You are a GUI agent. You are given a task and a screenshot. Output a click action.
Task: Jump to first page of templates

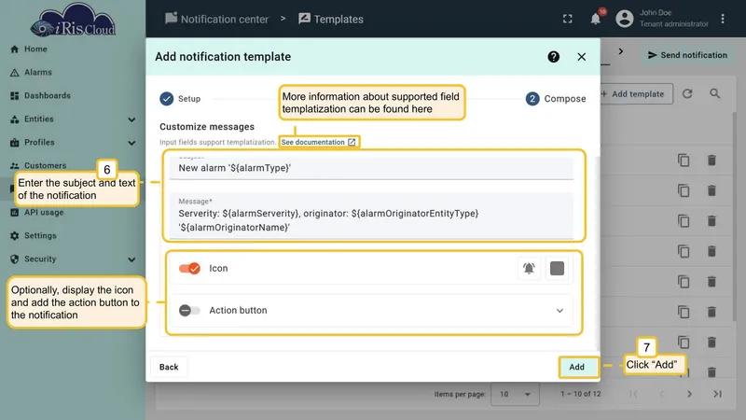[x=633, y=394]
